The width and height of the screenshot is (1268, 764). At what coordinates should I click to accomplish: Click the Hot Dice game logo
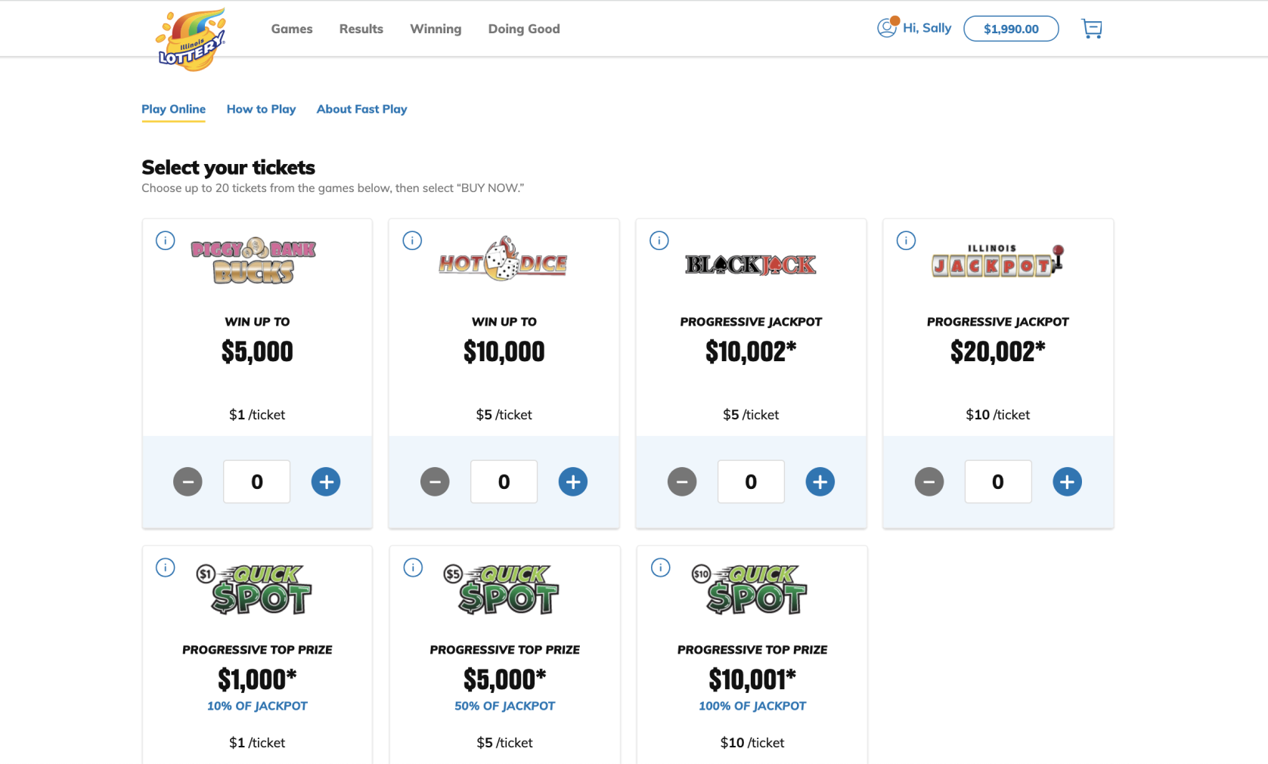(x=503, y=259)
